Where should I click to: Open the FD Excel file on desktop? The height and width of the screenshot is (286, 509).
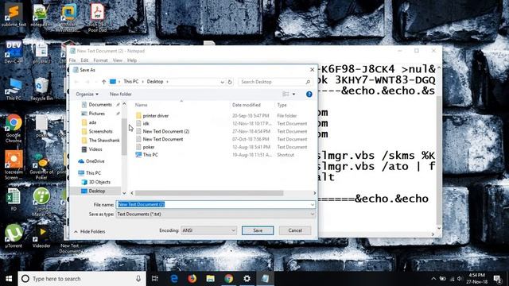pyautogui.click(x=14, y=199)
